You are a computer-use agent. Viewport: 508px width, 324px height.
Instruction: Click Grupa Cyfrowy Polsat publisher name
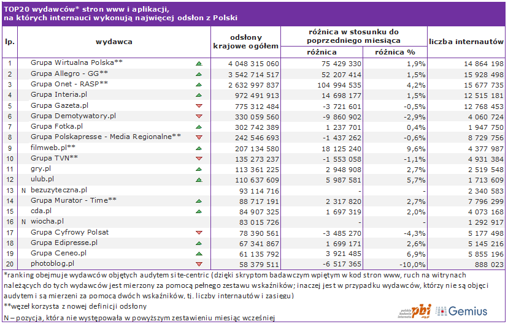pos(70,232)
